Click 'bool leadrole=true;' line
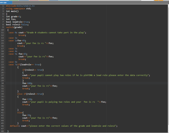Screen dimensions: 169x133 (x=18, y=22)
